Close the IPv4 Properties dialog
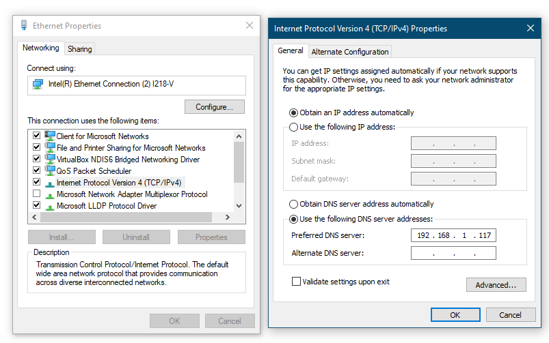The width and height of the screenshot is (549, 343). click(x=531, y=28)
